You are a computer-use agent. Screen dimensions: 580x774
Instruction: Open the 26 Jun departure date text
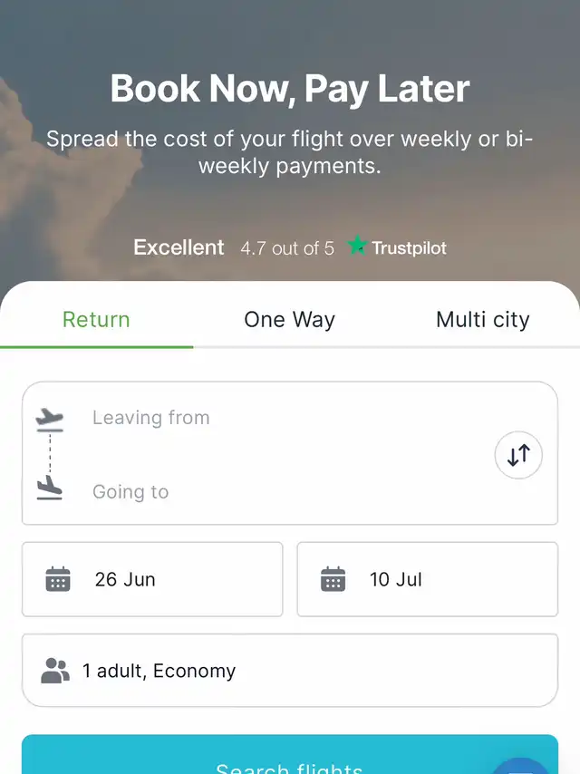(125, 580)
